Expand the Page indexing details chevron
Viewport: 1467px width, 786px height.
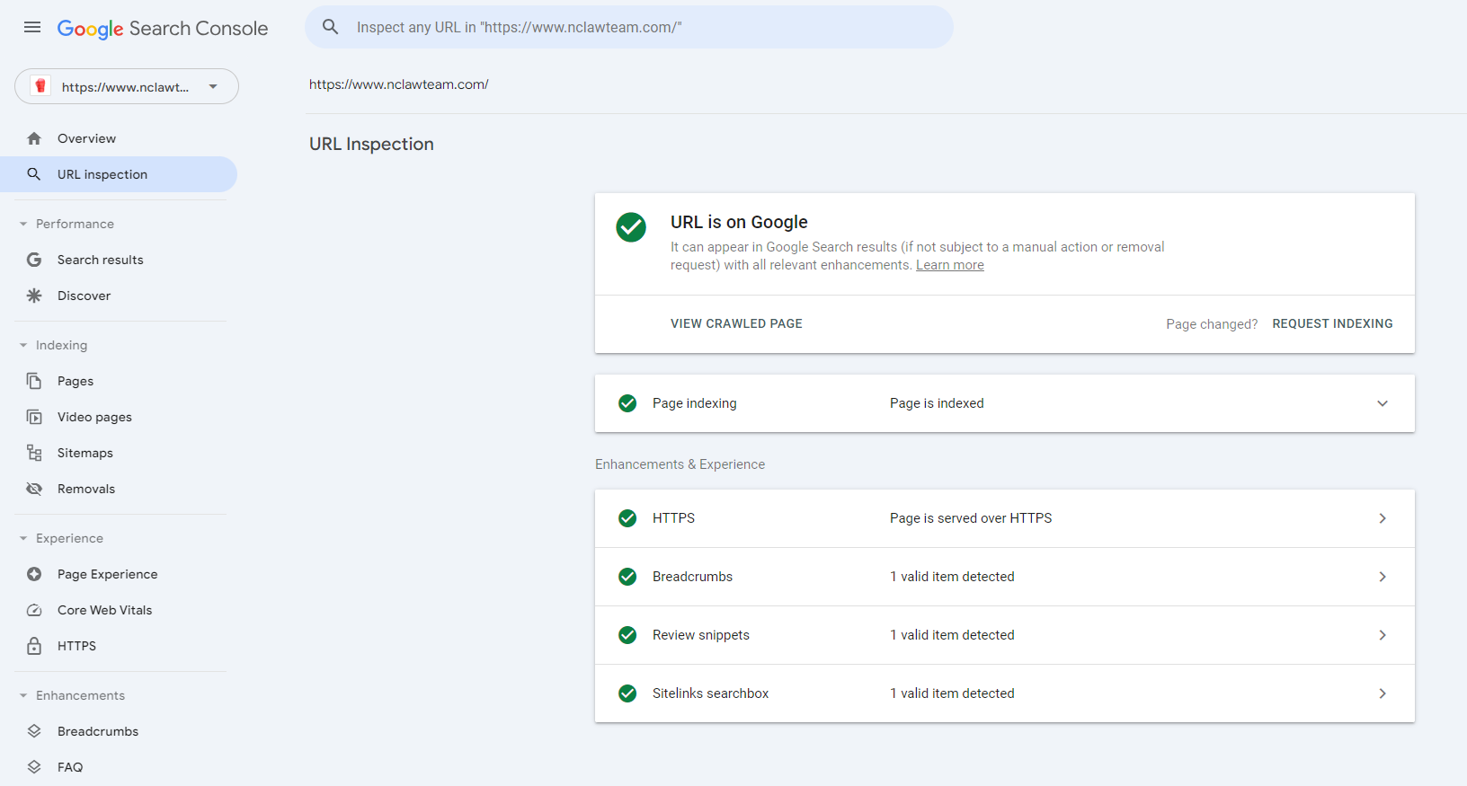1383,403
